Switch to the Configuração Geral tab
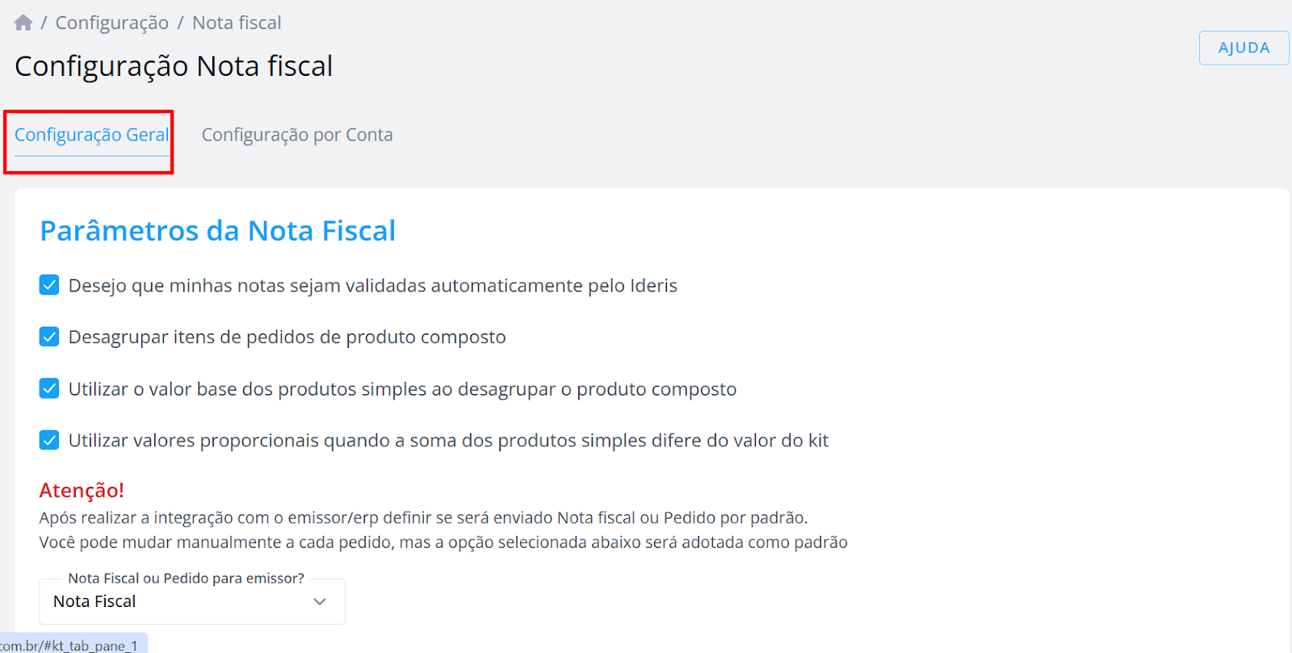Image resolution: width=1292 pixels, height=653 pixels. click(92, 135)
